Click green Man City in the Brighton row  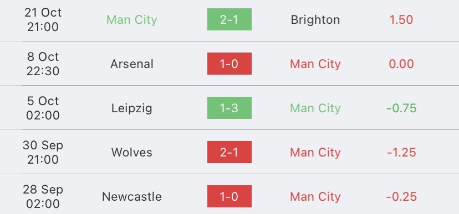(132, 20)
